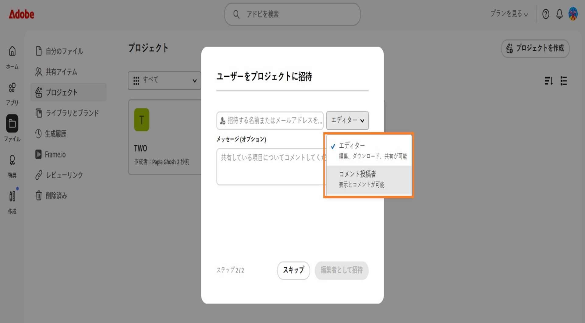
Task: Open the すべて filter dropdown
Action: coord(165,81)
